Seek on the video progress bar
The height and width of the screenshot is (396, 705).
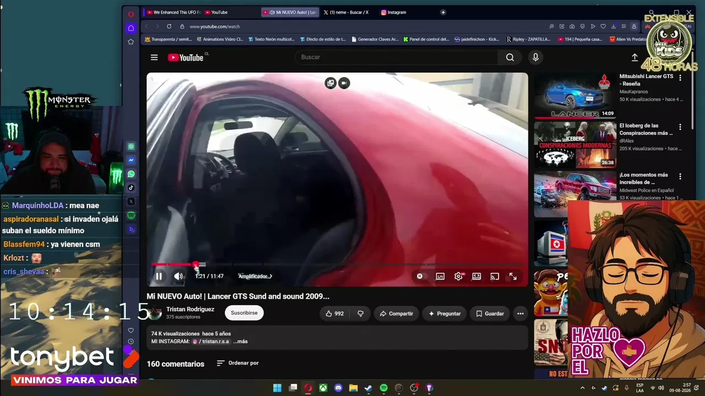337,265
